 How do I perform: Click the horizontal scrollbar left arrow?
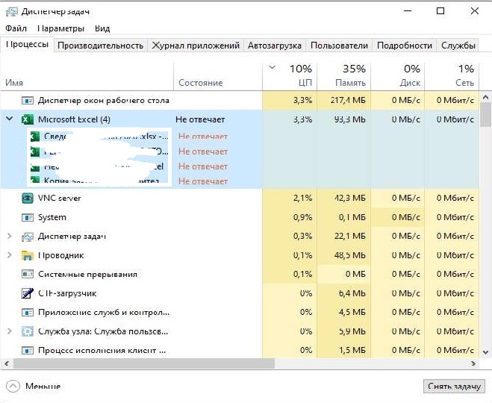click(x=7, y=363)
